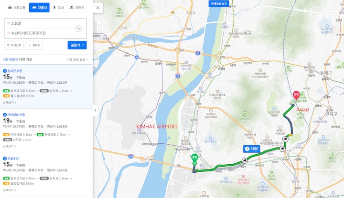
Task: Collapse the side panel using the arrow handle
Action: (95, 110)
